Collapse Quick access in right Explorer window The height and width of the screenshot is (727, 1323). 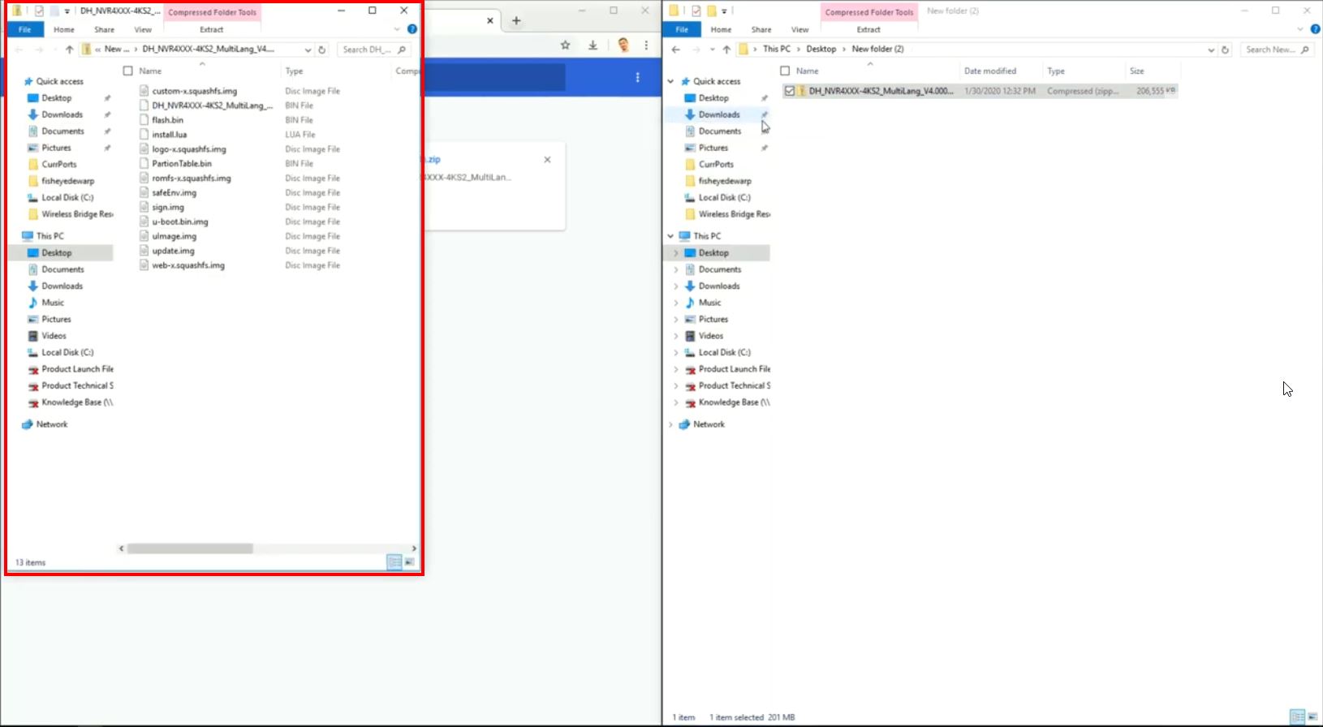pos(671,81)
